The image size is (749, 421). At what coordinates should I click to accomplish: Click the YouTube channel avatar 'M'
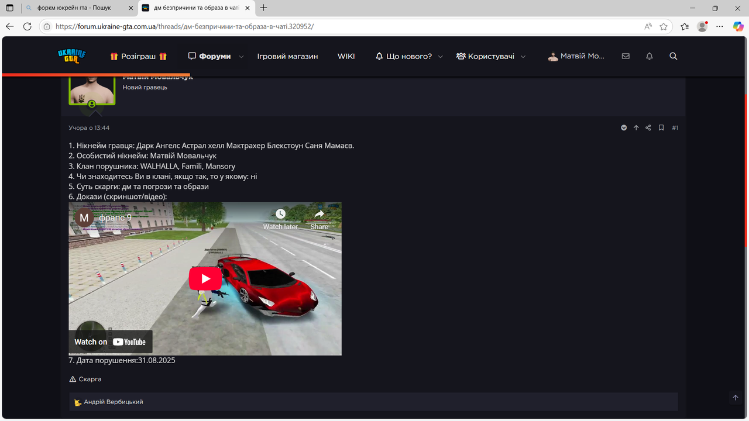pyautogui.click(x=84, y=218)
